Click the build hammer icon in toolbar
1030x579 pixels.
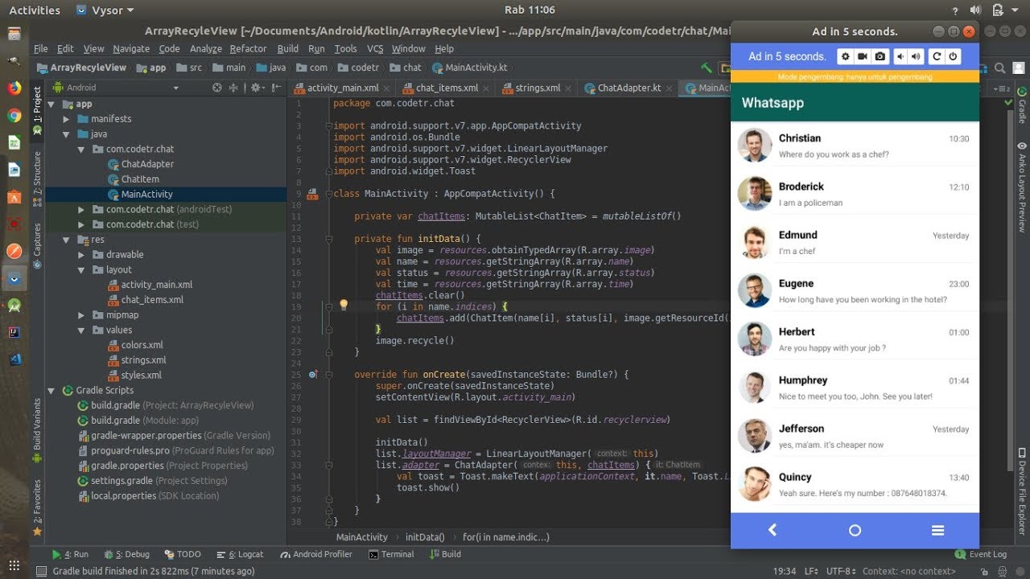click(x=706, y=68)
